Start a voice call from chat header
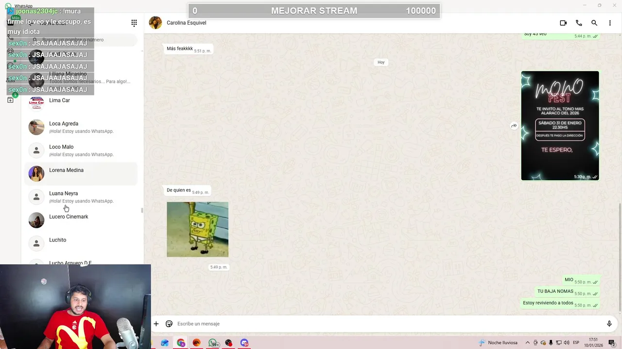Viewport: 622px width, 349px height. [x=579, y=23]
